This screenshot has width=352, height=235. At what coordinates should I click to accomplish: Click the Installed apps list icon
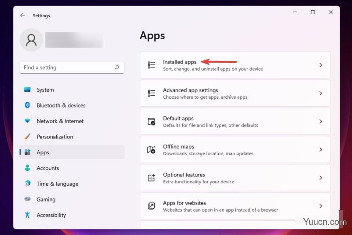tap(151, 65)
